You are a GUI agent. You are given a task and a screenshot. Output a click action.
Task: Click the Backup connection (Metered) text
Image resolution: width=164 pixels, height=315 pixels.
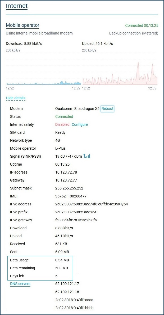[x=134, y=33]
